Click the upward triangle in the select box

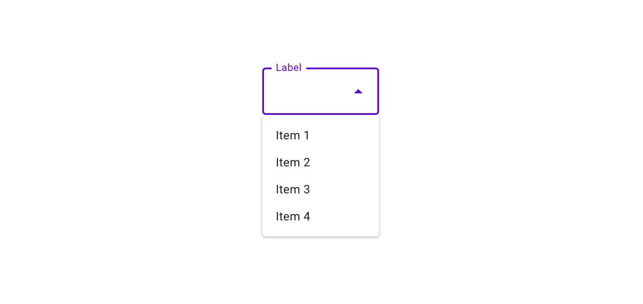pyautogui.click(x=358, y=91)
